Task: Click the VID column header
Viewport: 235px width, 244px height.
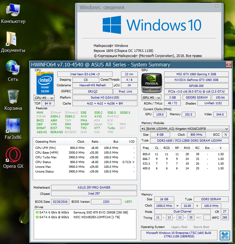Action: click(x=128, y=142)
